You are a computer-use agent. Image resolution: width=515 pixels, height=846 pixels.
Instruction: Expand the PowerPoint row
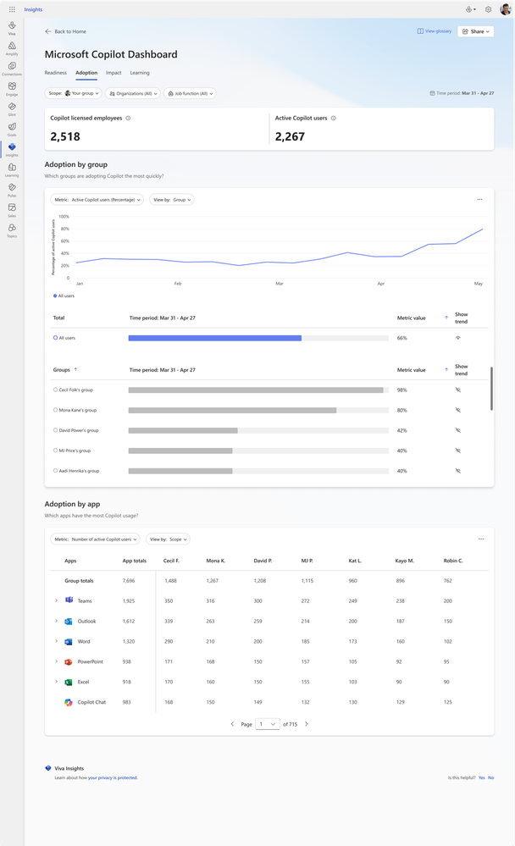[56, 661]
